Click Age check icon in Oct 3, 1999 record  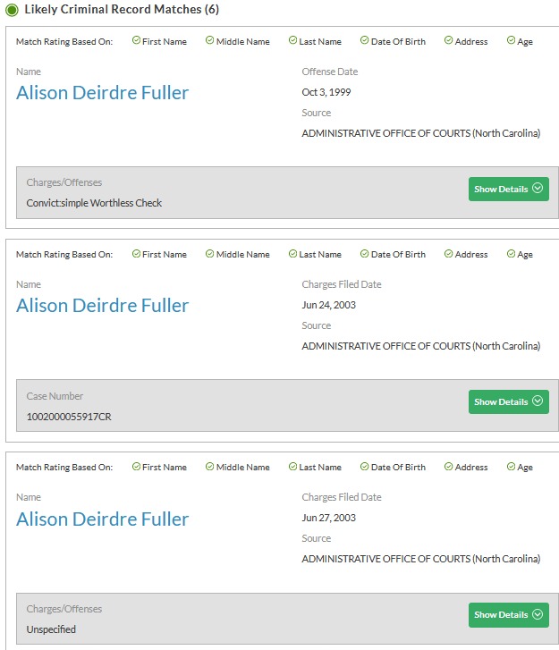[x=511, y=41]
